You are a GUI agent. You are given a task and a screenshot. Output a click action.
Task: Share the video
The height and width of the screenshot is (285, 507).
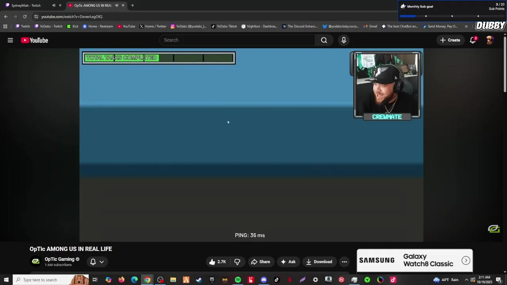pyautogui.click(x=260, y=262)
